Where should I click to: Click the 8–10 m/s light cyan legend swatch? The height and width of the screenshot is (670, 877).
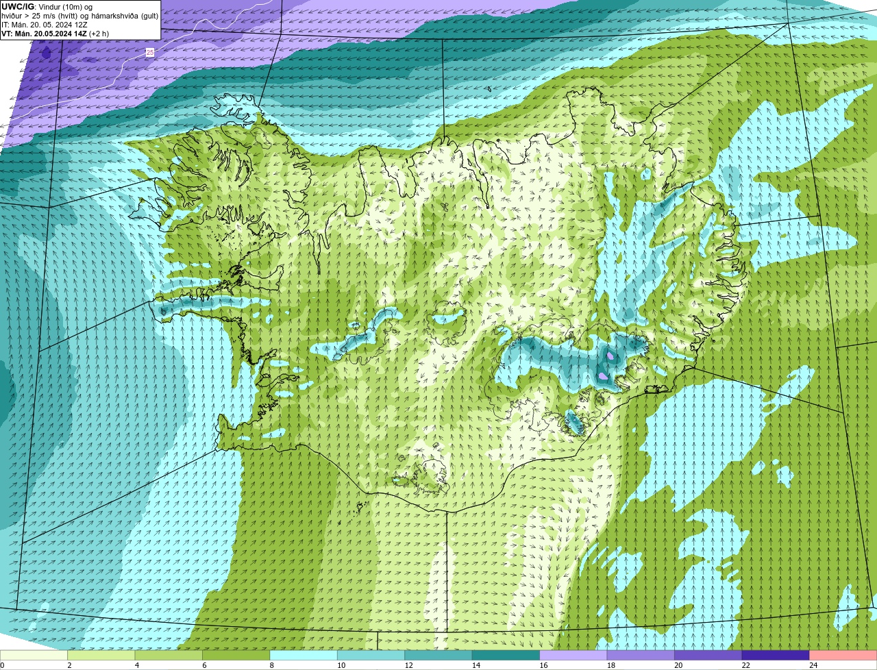point(304,655)
